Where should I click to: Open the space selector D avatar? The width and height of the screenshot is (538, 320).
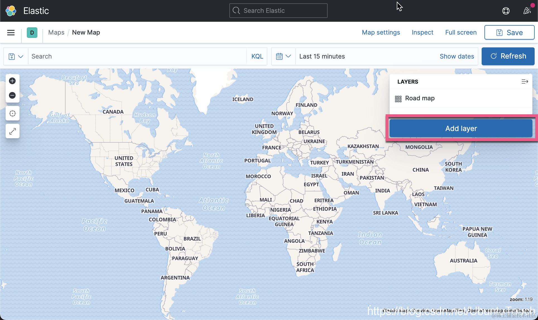32,33
